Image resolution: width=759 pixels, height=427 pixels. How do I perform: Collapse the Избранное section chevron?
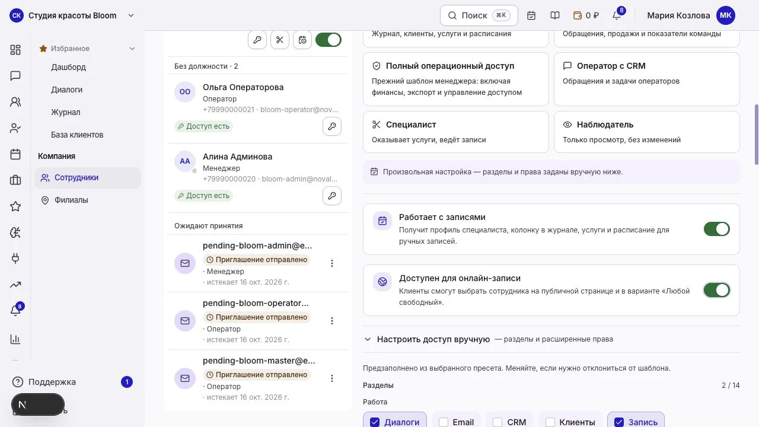tap(132, 49)
